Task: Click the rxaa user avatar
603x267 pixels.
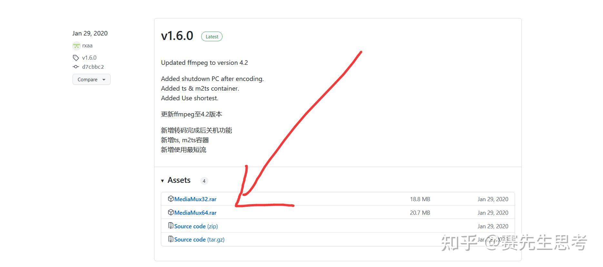Action: click(x=76, y=46)
